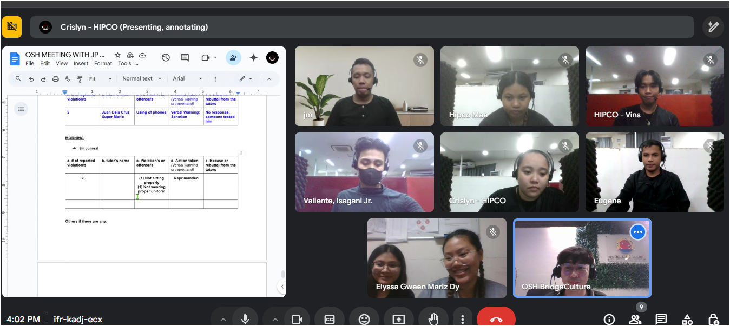
Task: Open the Format menu
Action: 103,63
